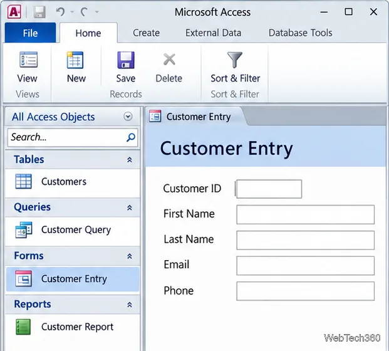Image resolution: width=389 pixels, height=351 pixels.
Task: Click the Access application logo icon
Action: tap(14, 11)
